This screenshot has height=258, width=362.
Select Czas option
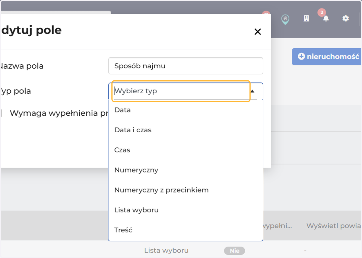pos(185,150)
